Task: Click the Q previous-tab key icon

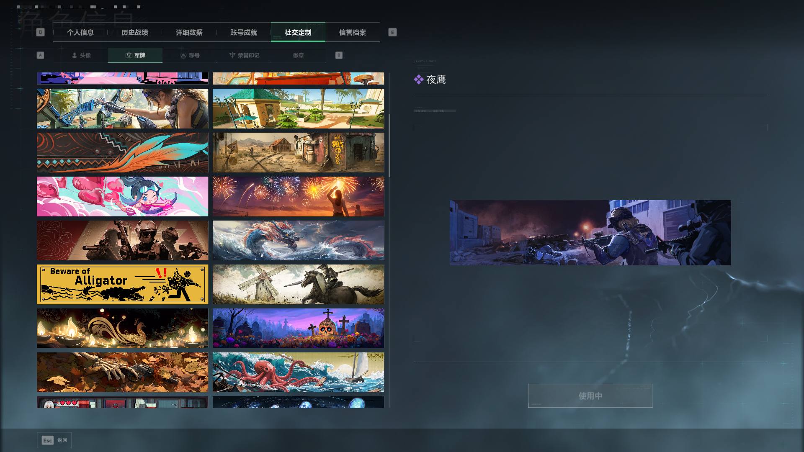Action: (40, 32)
